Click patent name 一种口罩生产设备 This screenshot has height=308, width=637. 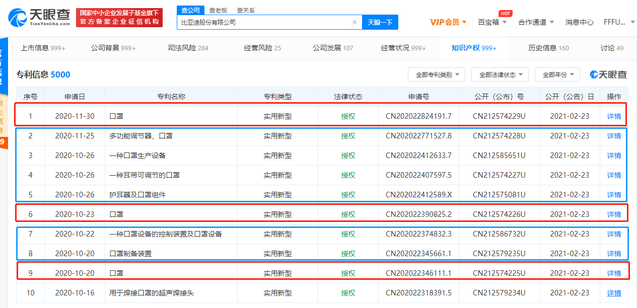[137, 156]
